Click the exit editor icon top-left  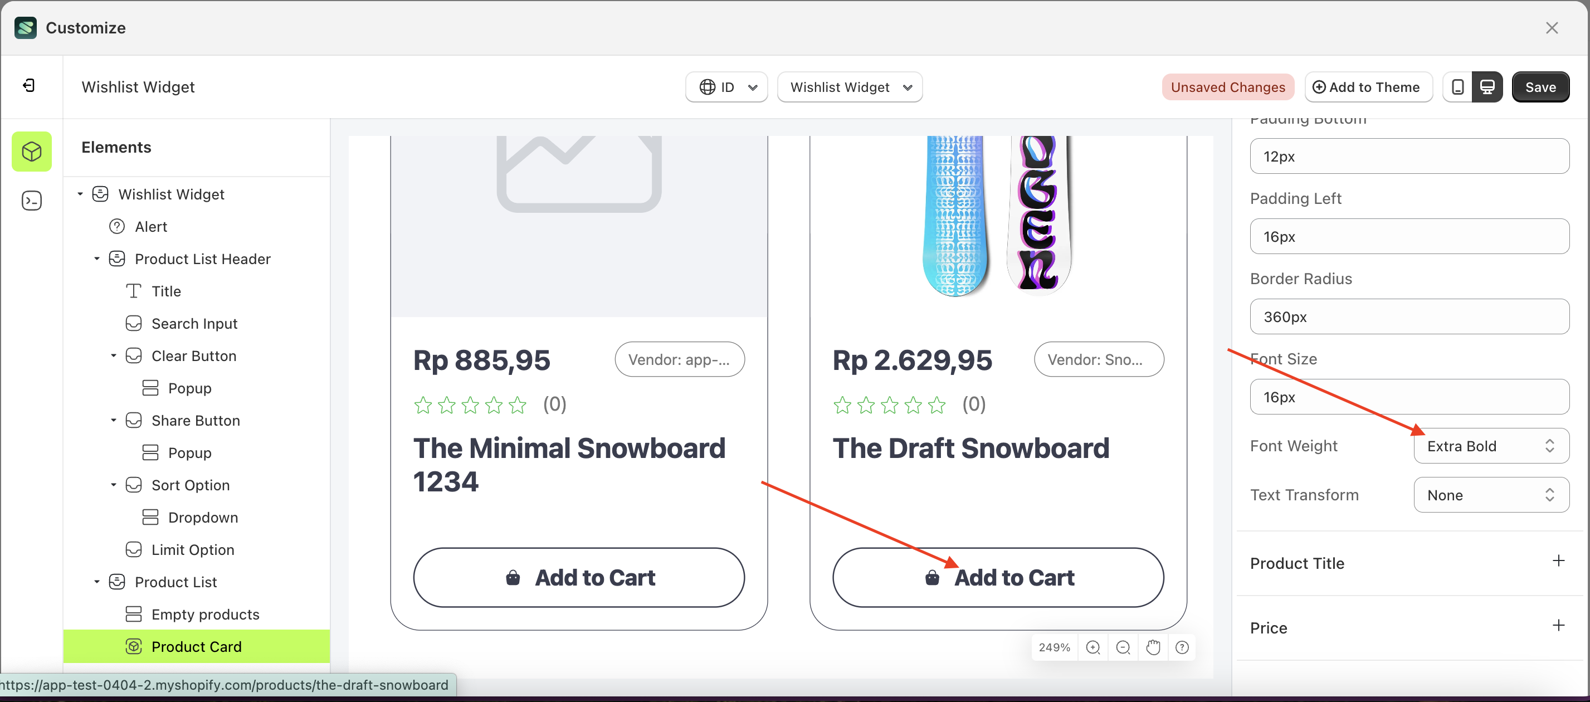coord(28,86)
